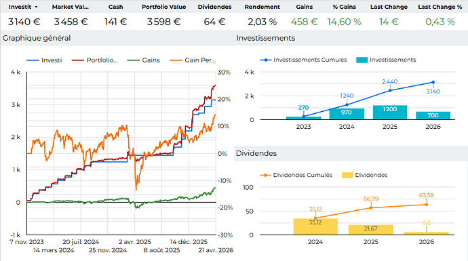
Task: Toggle Investissements Cumulés legend entry
Action: tap(304, 60)
